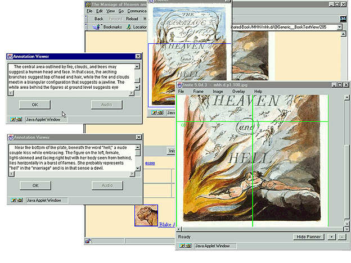
Task: Click the Panner title-page thumbnail image
Action: tap(190, 56)
